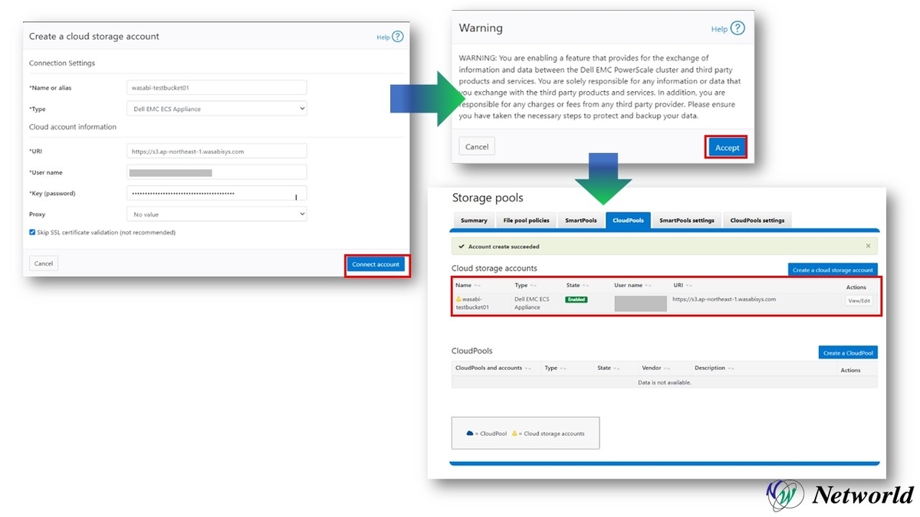920x517 pixels.
Task: Focus the Name or alias input field
Action: [217, 87]
